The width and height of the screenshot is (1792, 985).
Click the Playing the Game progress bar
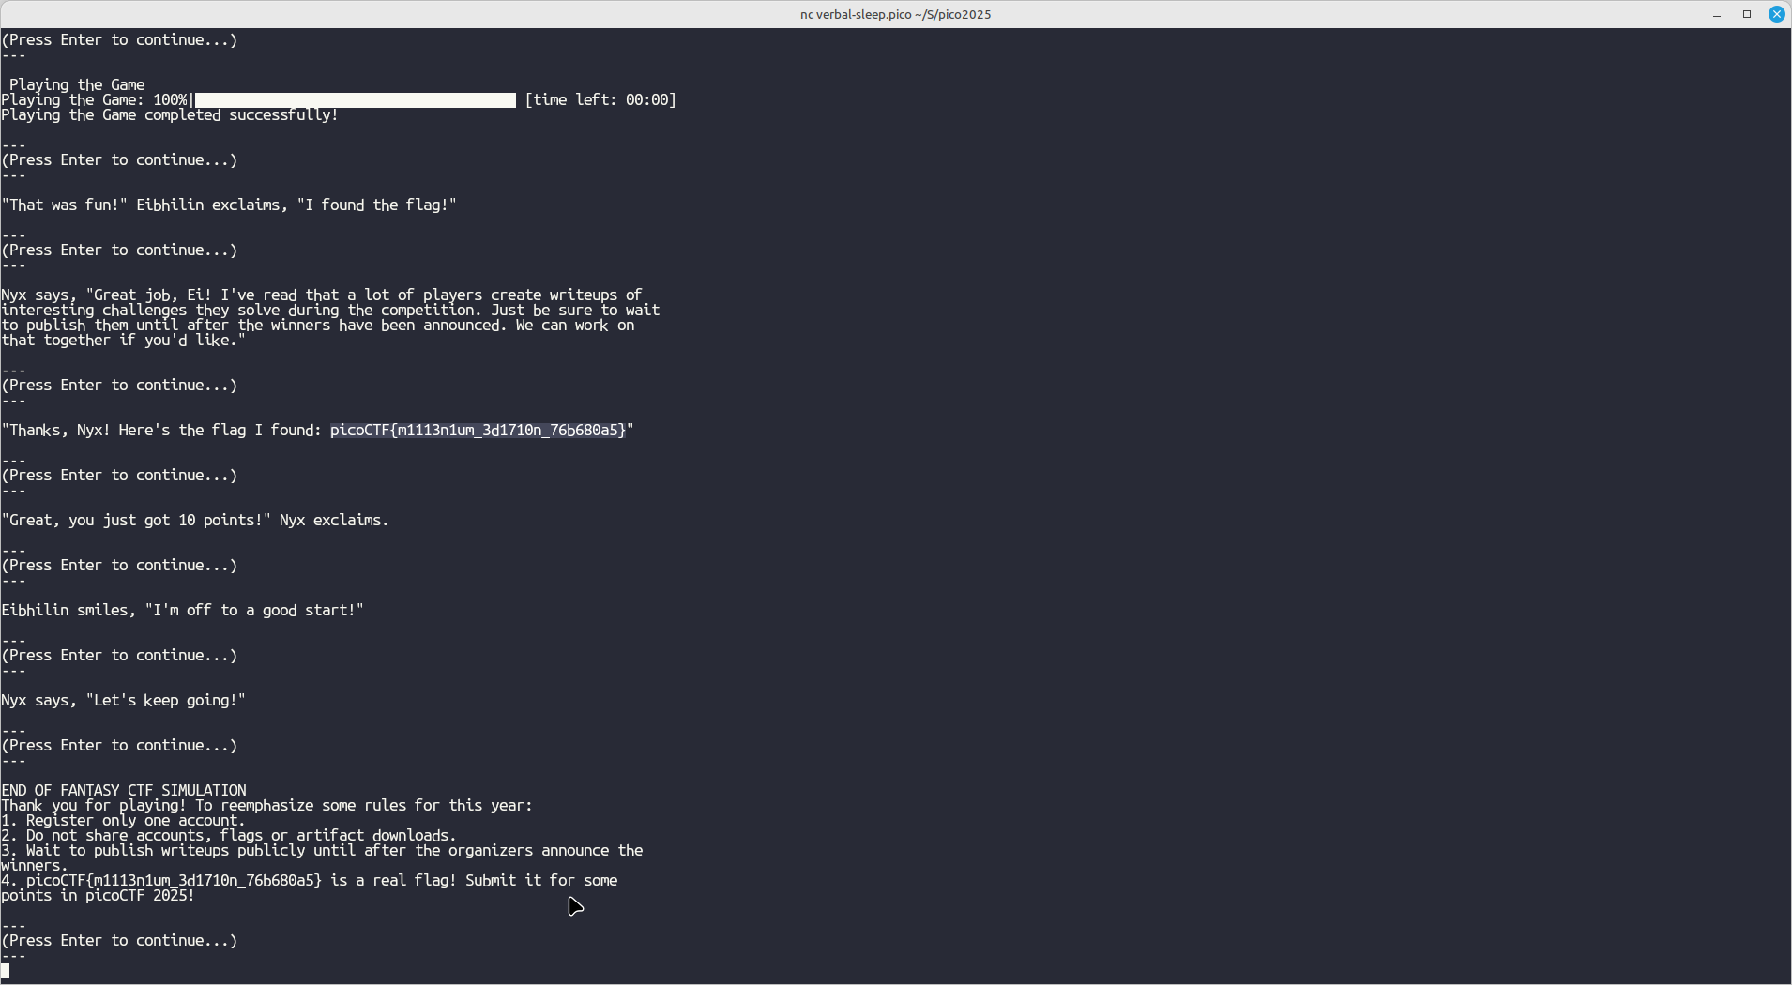[x=355, y=100]
